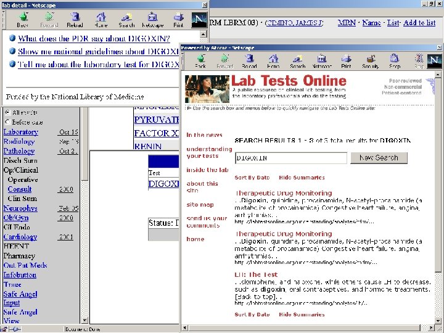
Task: Click the Netscape N logo in Atomz window
Action: (x=434, y=61)
